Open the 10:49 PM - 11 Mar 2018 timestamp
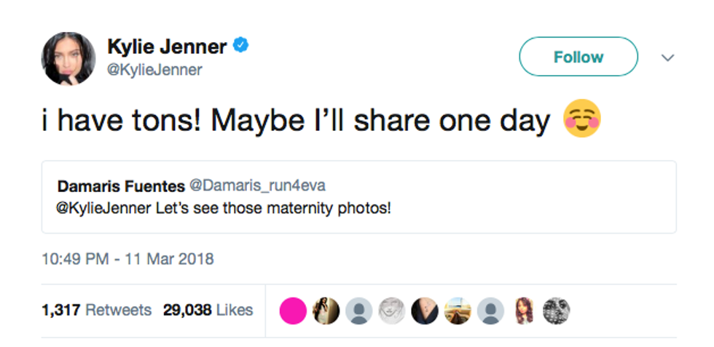The height and width of the screenshot is (347, 714). coord(127,258)
